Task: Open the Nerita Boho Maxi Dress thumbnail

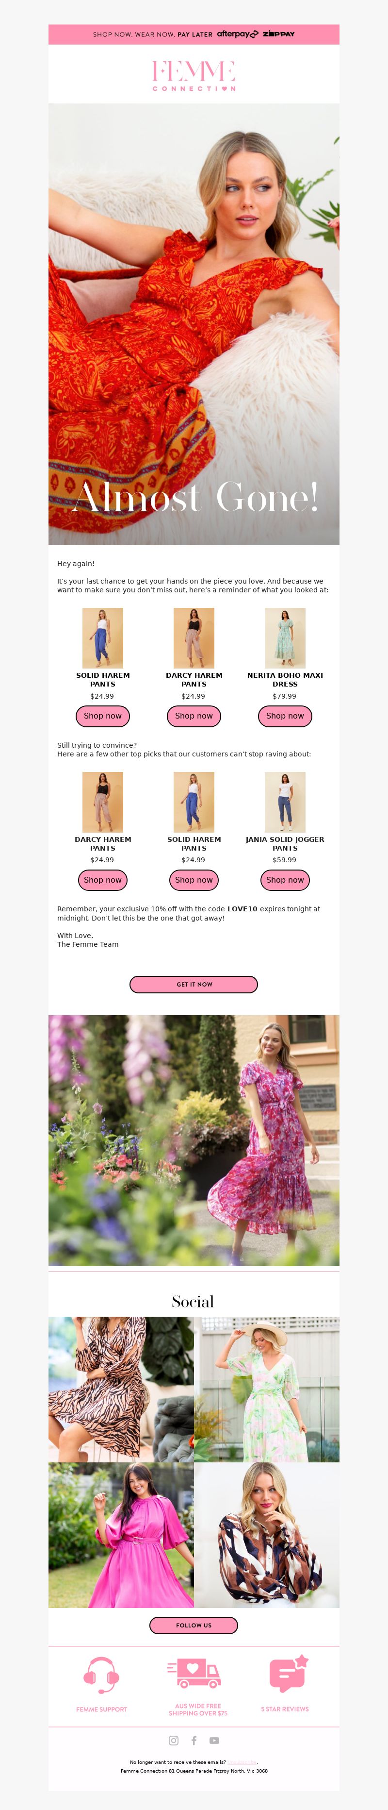Action: pyautogui.click(x=285, y=637)
